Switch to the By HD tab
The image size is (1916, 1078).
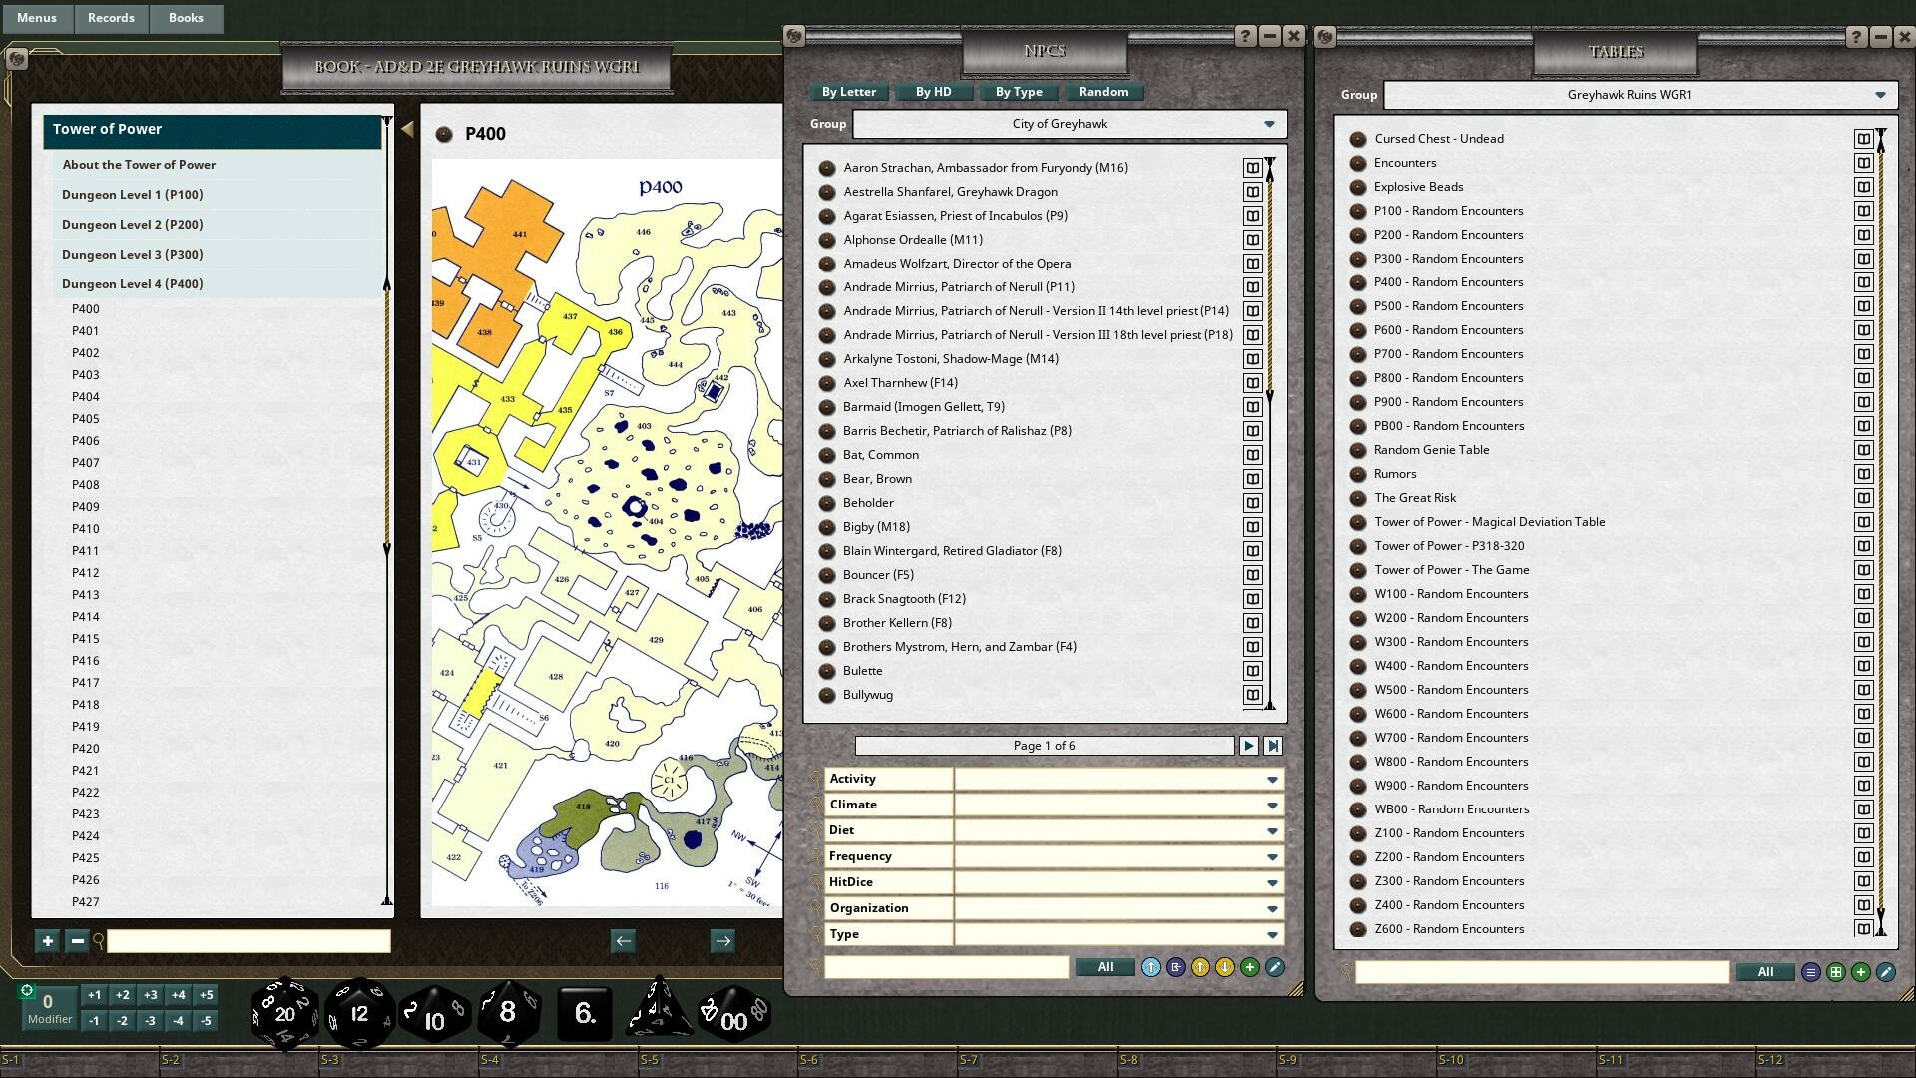coord(932,92)
